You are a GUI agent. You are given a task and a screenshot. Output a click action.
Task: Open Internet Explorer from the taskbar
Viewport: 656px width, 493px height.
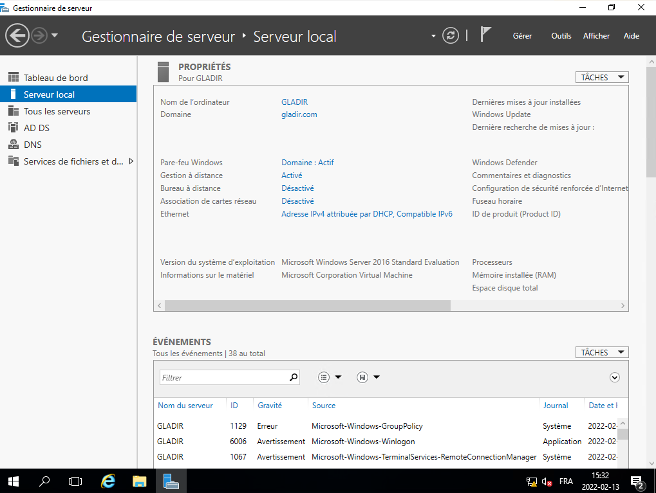[108, 481]
